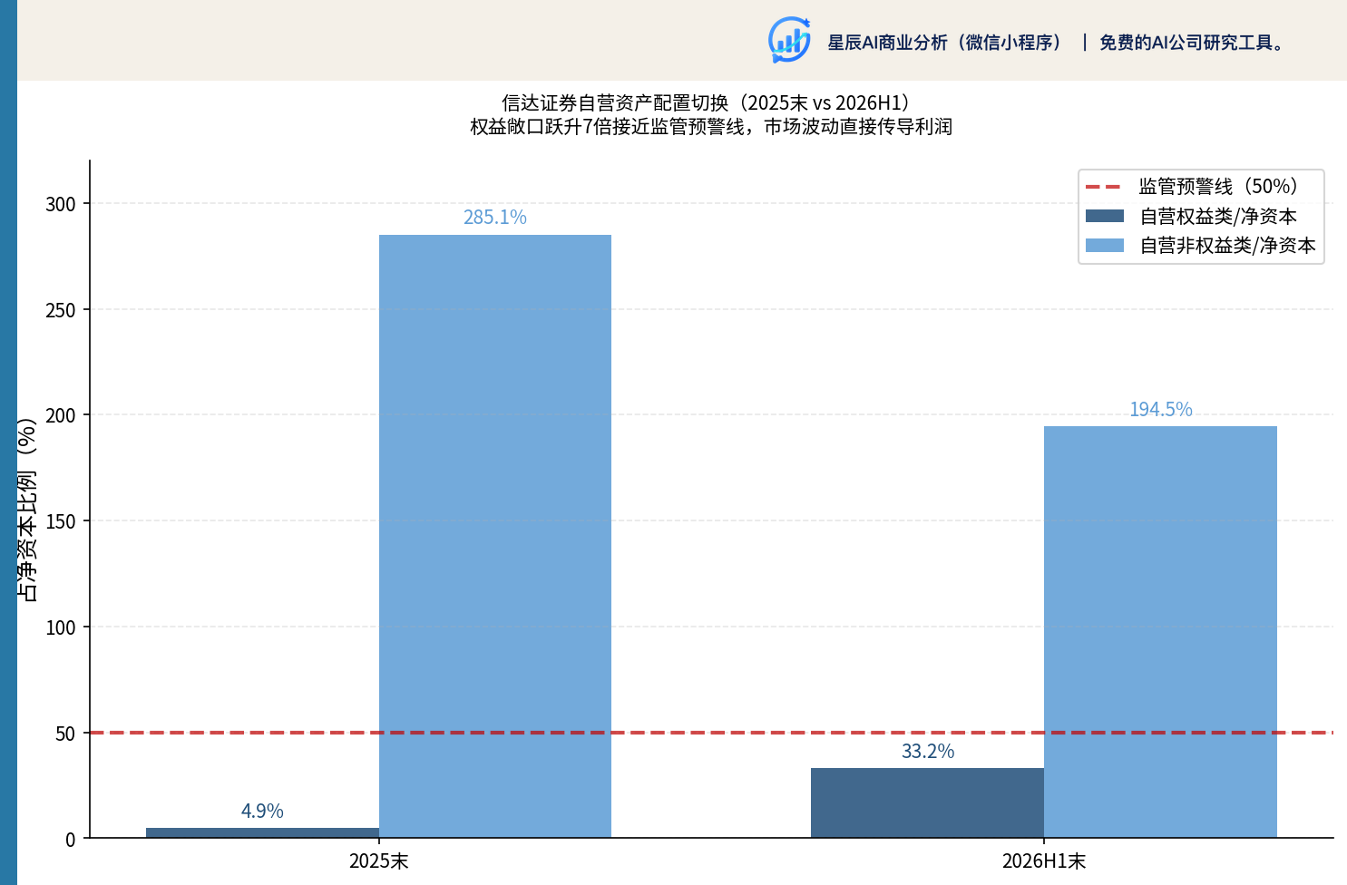
Task: Click the y-axis tick 50
Action: click(x=65, y=734)
